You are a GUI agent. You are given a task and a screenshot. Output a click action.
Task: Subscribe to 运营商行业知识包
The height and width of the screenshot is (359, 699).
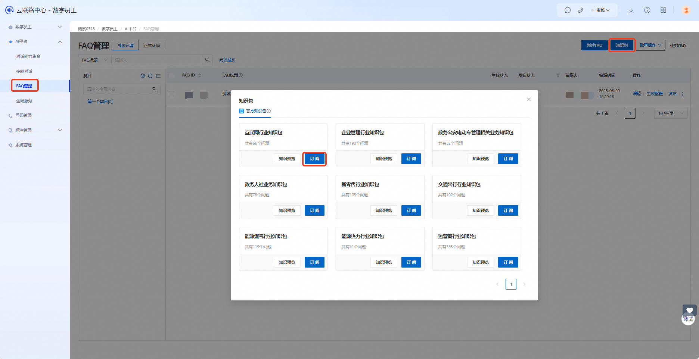pos(508,262)
